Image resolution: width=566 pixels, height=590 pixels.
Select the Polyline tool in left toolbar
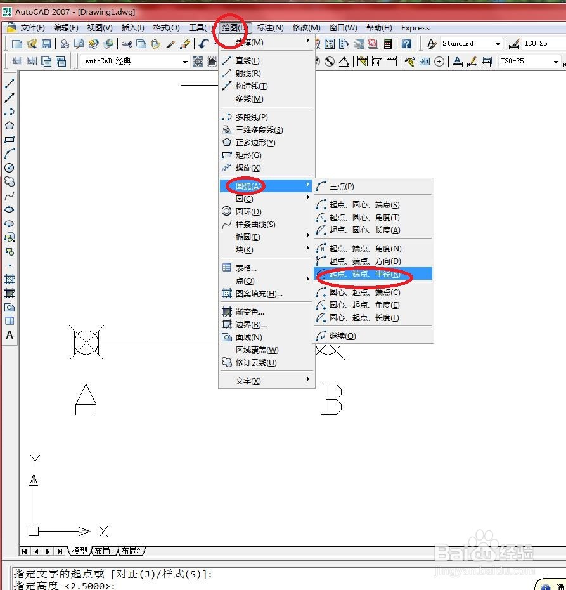10,112
